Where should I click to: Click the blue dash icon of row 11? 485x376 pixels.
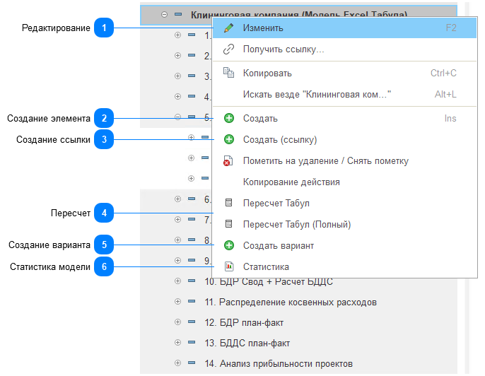pos(192,301)
